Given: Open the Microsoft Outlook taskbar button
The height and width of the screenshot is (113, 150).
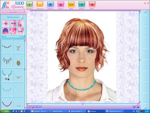Looking at the screenshot, I should [40, 111].
